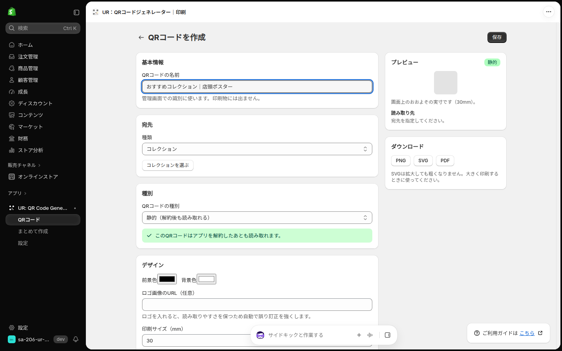Screen dimensions: 562x351
Task: Click the panel icon in the Sidekick bar
Action: (x=388, y=335)
